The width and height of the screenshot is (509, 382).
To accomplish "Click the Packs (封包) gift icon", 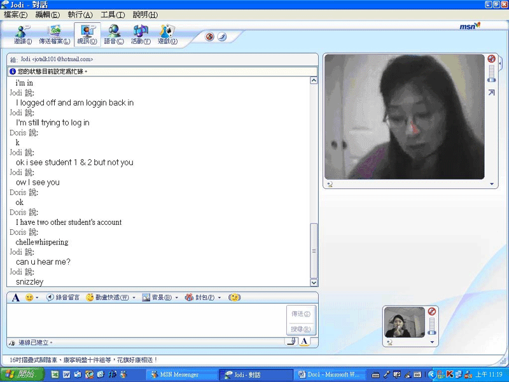I will [x=189, y=297].
